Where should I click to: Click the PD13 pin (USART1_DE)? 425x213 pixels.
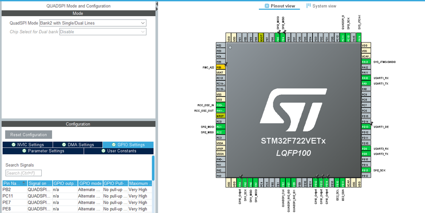(366, 127)
